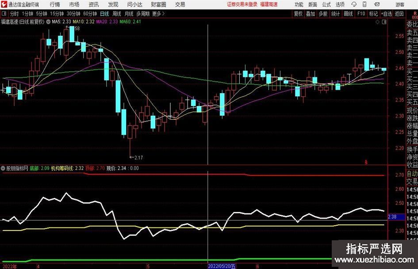418x269 pixels.
Task: Select the 日线 daily period tab
Action: point(104,14)
